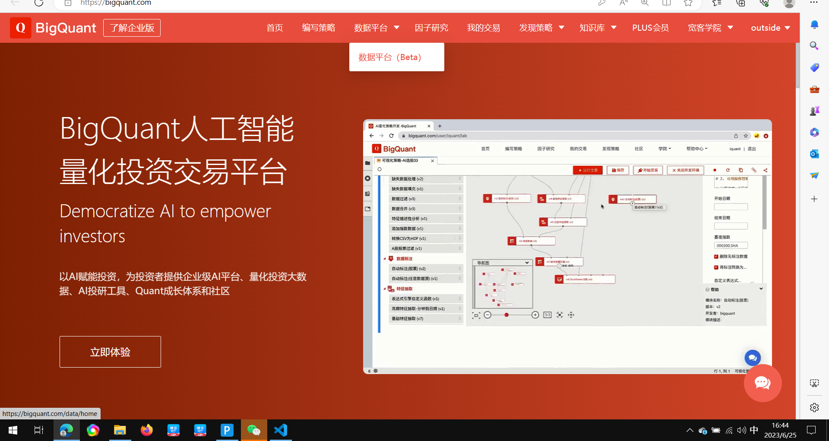Viewport: 829px width, 441px height.
Task: Switch the 中 input method indicator
Action: click(x=754, y=430)
